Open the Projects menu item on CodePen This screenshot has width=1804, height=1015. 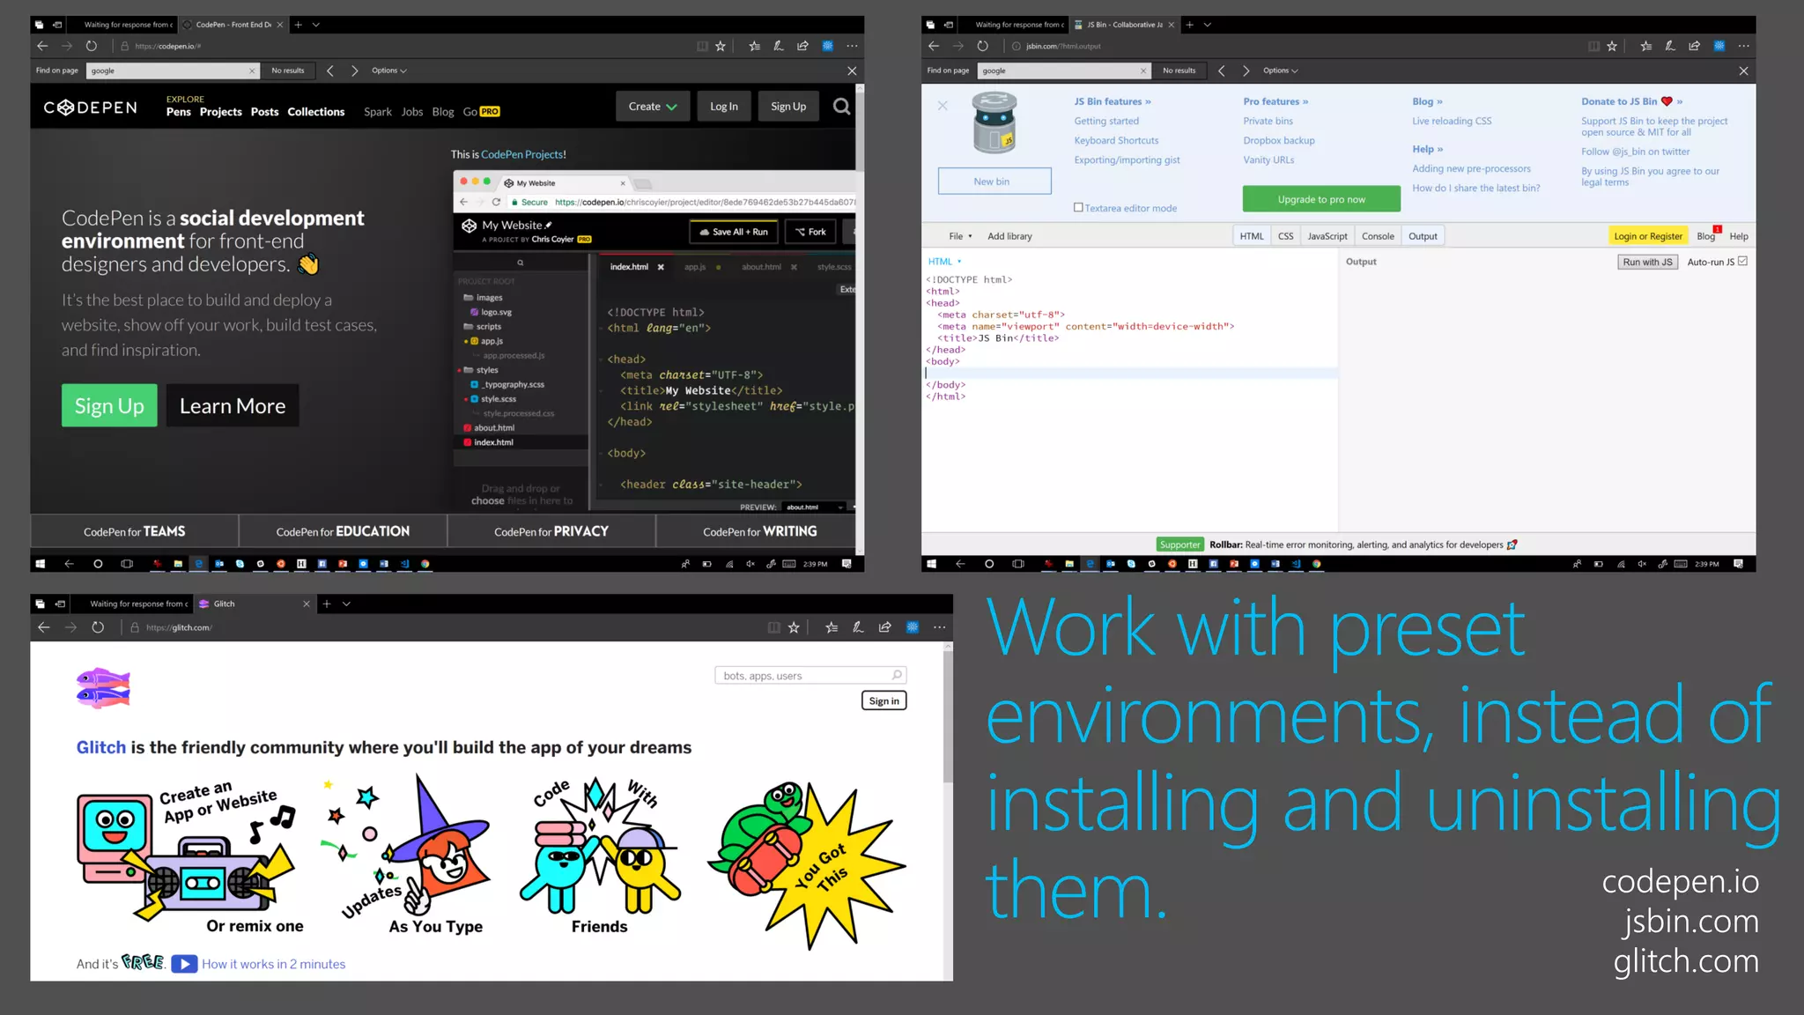coord(220,112)
